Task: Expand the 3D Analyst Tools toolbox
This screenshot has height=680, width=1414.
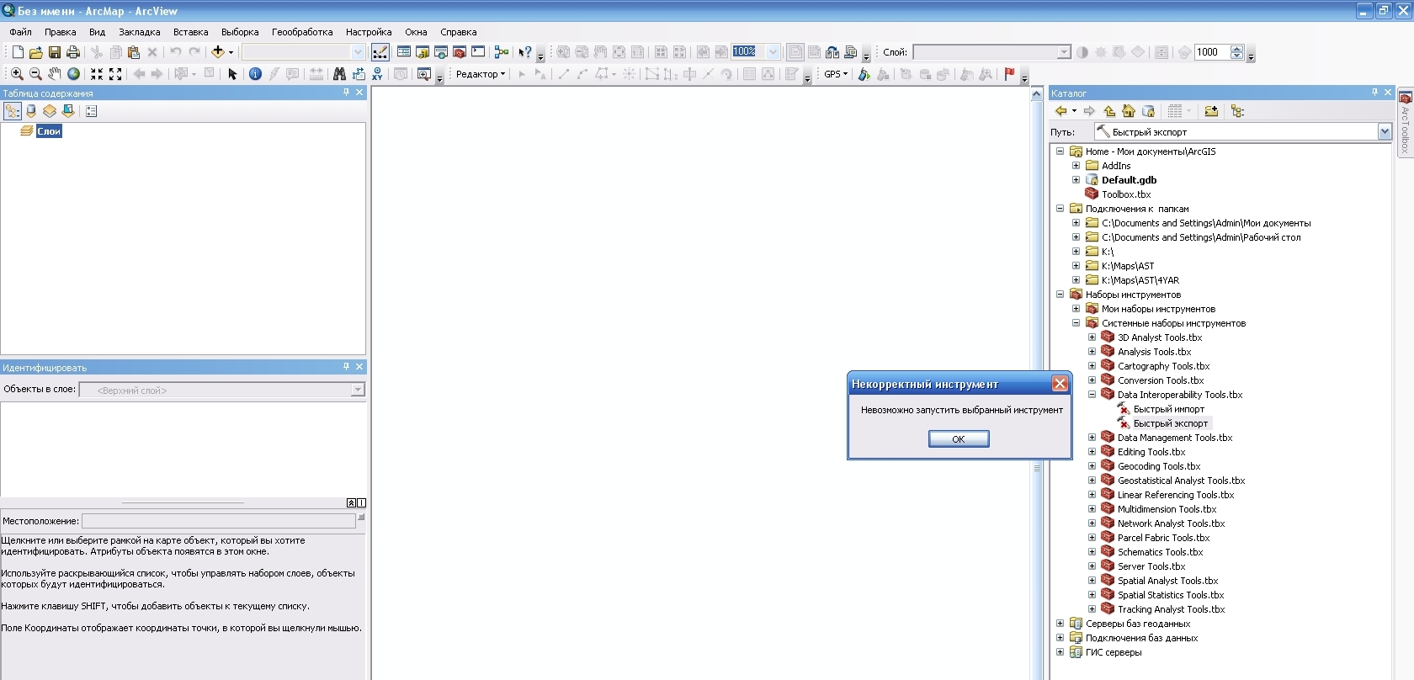Action: point(1092,337)
